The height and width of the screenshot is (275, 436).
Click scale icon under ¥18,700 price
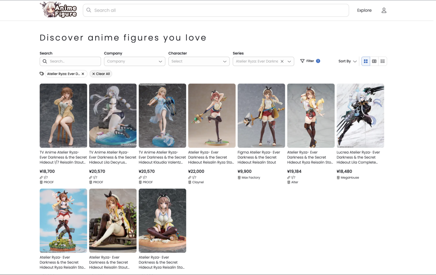coord(41,178)
